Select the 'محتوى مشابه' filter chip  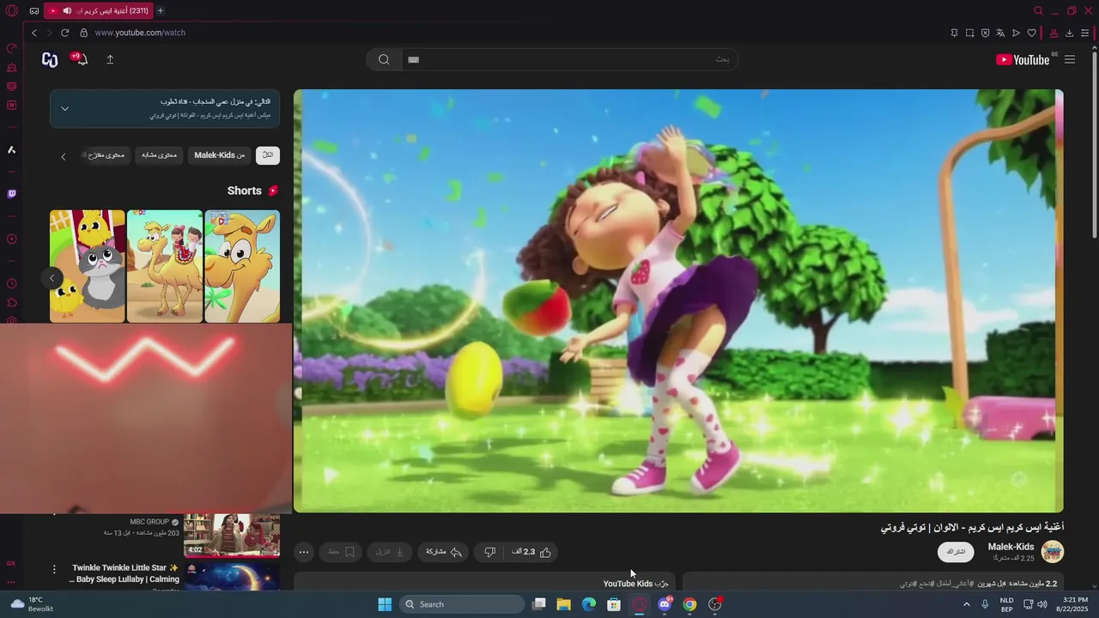tap(159, 155)
